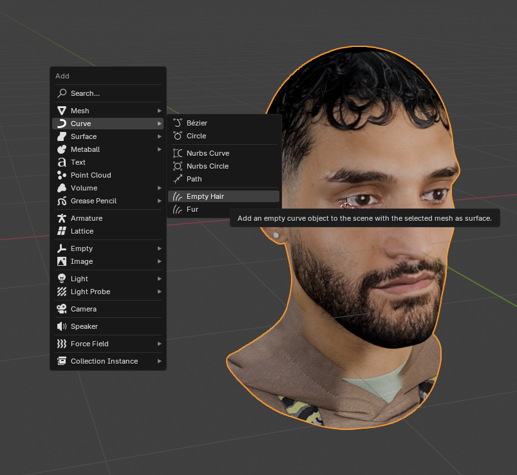Click the Light Probe icon

point(62,292)
